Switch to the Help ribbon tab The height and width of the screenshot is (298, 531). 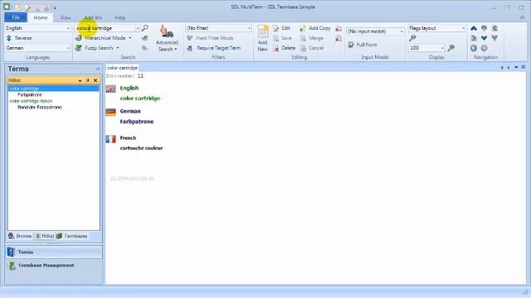point(119,17)
